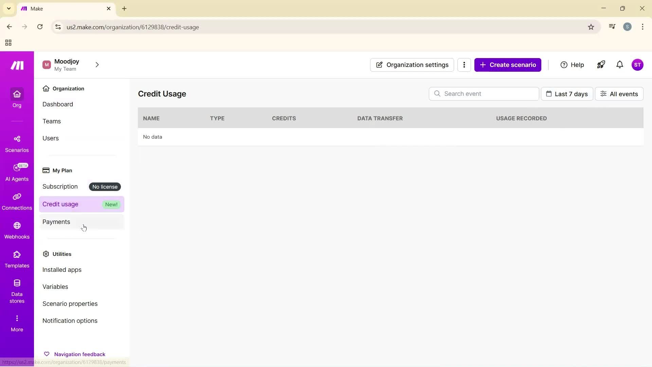Open notifications via bell icon

coord(619,65)
